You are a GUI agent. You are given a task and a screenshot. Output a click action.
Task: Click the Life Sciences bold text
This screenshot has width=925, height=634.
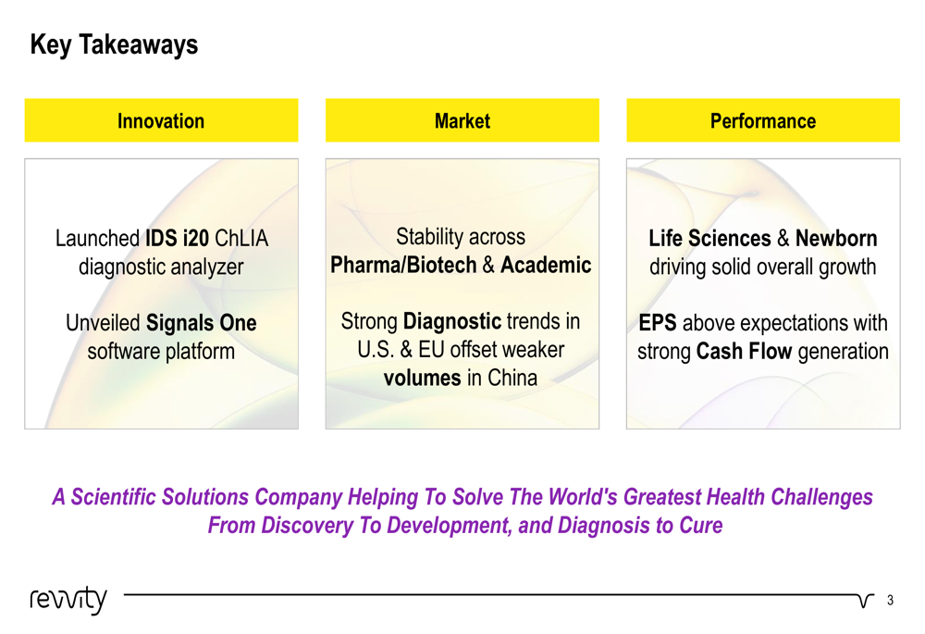click(709, 239)
